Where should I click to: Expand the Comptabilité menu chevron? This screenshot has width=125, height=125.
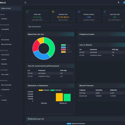click(x=19, y=29)
